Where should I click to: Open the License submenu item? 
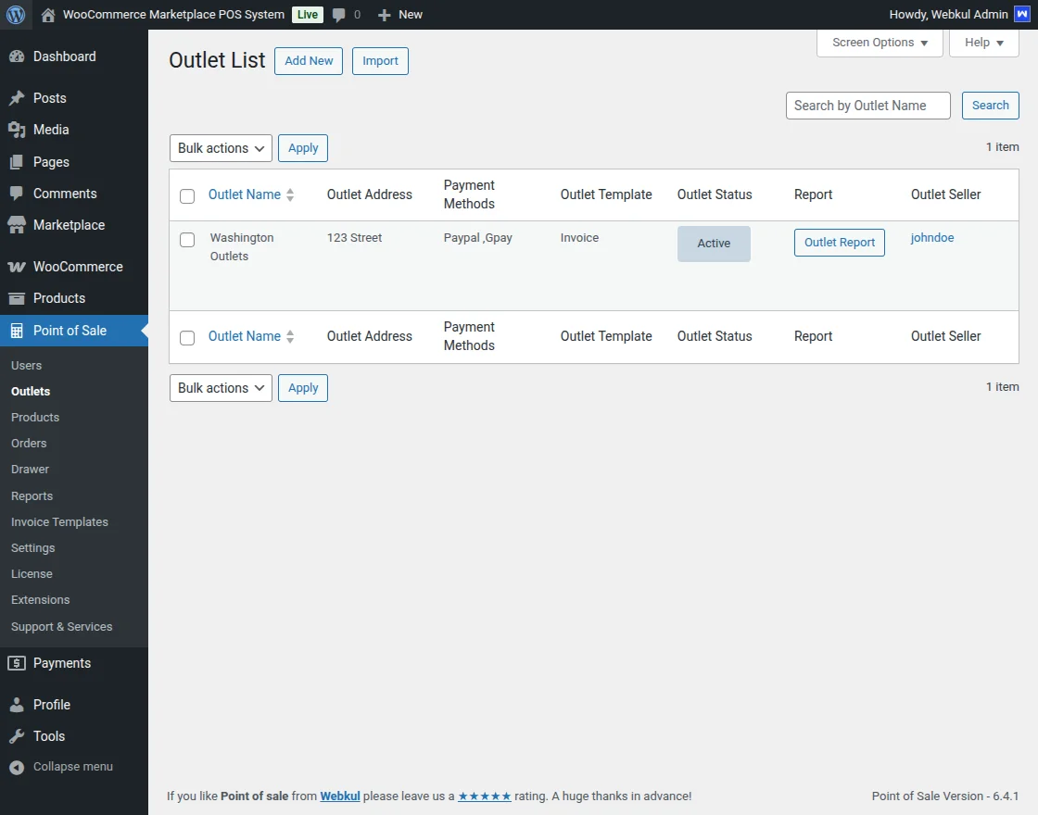(32, 573)
